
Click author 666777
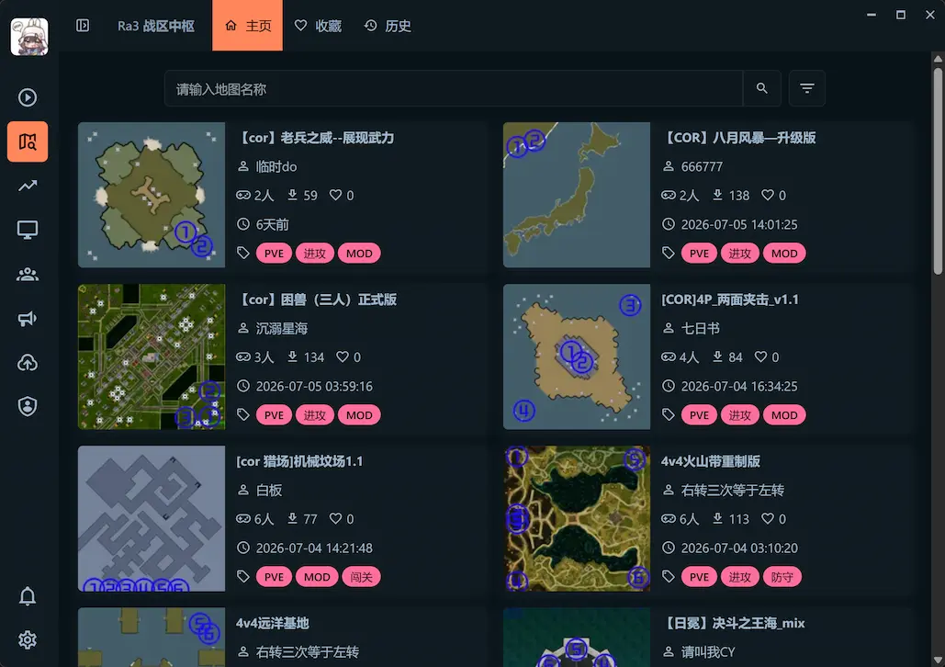click(x=702, y=166)
